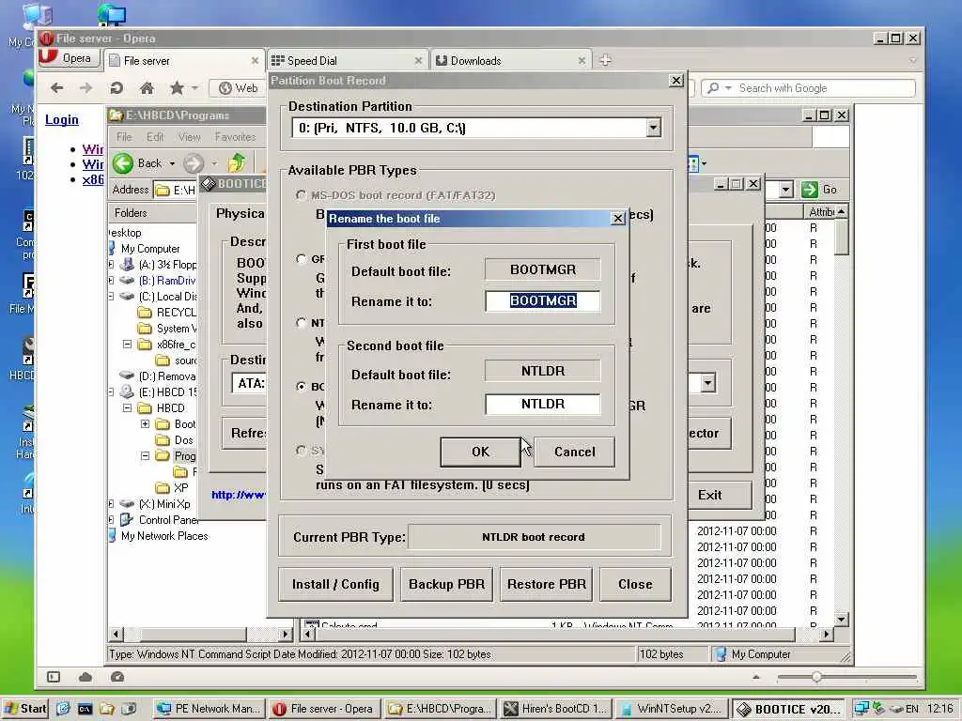This screenshot has height=721, width=962.
Task: Close the Rename the boot file dialog
Action: pyautogui.click(x=618, y=218)
